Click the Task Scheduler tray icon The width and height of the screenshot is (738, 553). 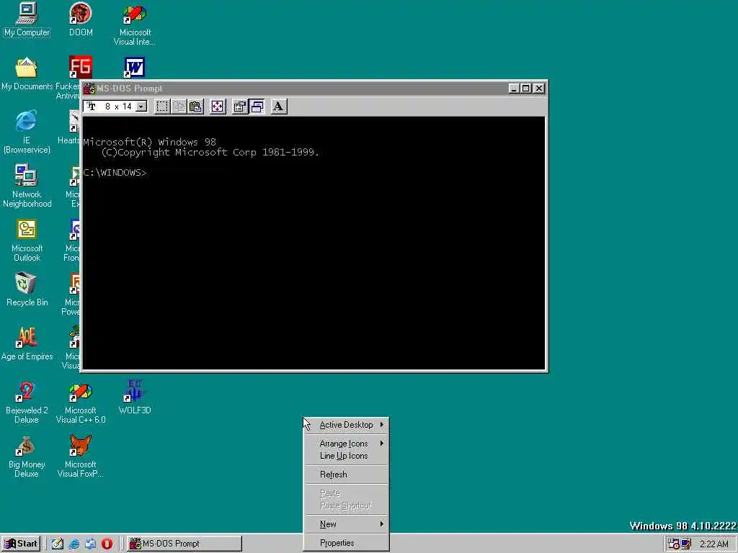point(674,544)
